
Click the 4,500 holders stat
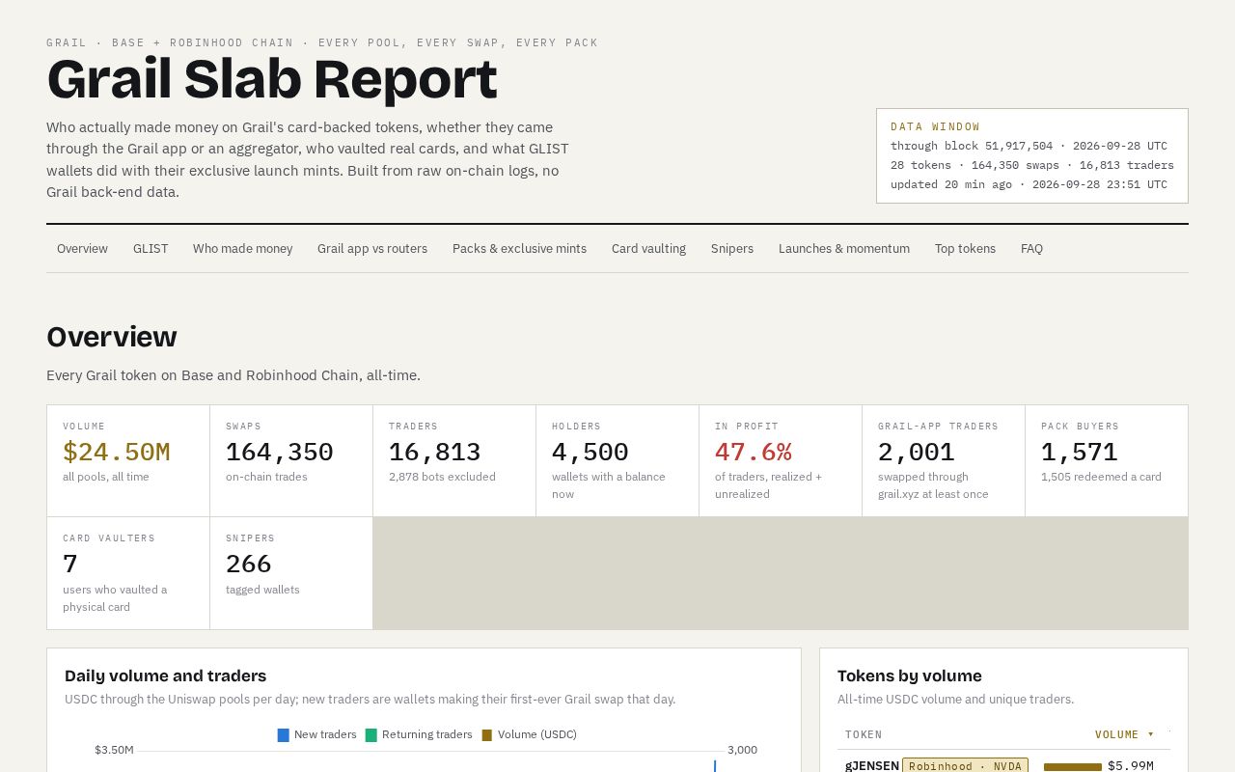coord(590,452)
